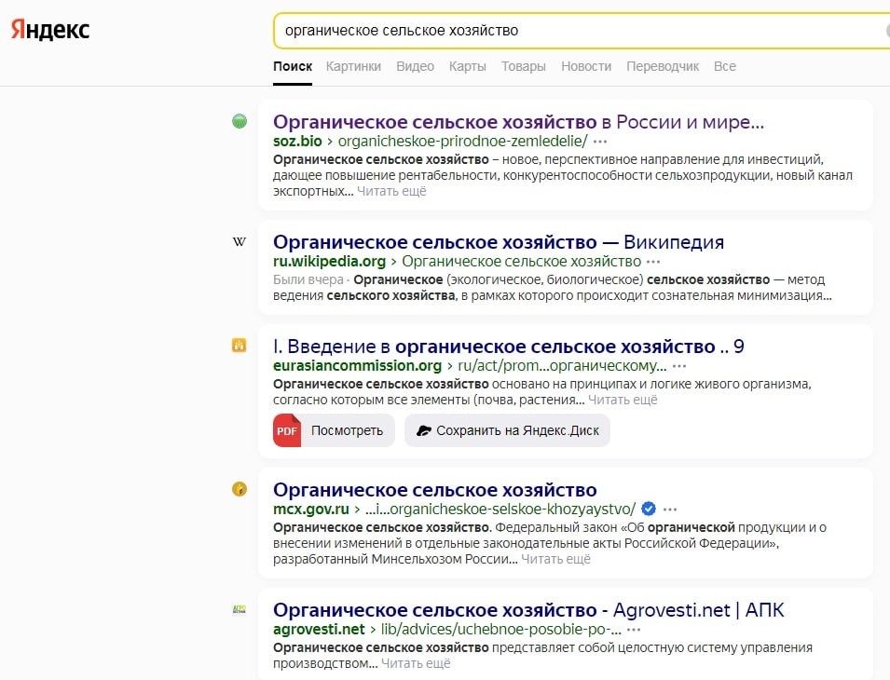Screen dimensions: 890x680
Task: Click the mcx.gov.ru round favicon
Action: [x=240, y=488]
